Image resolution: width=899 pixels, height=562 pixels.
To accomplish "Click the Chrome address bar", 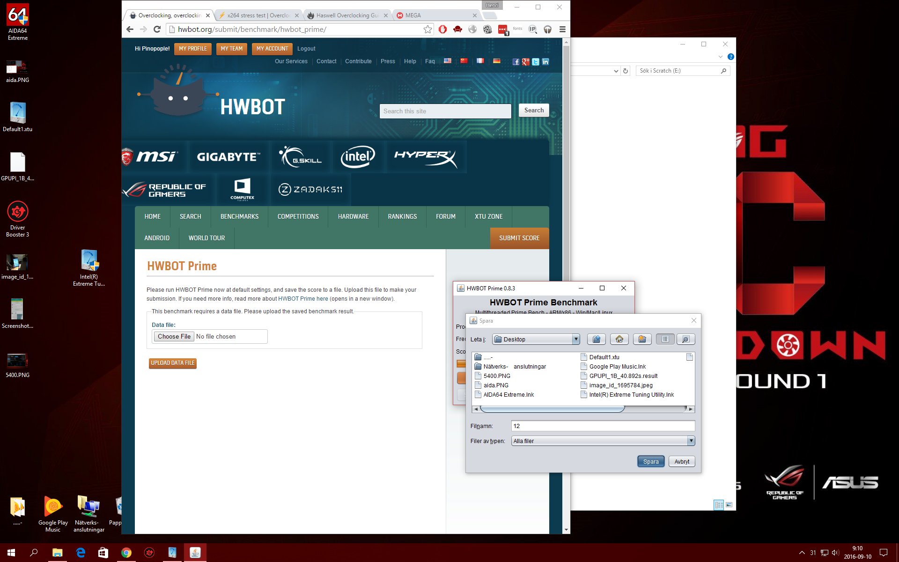I will [299, 29].
